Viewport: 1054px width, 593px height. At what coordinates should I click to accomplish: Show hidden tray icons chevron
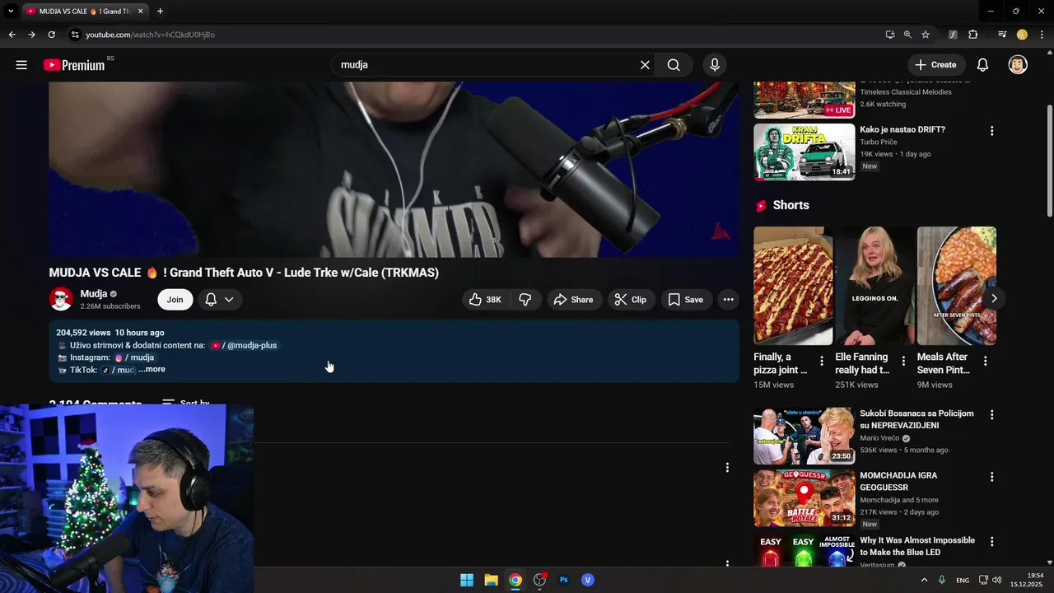click(x=924, y=580)
